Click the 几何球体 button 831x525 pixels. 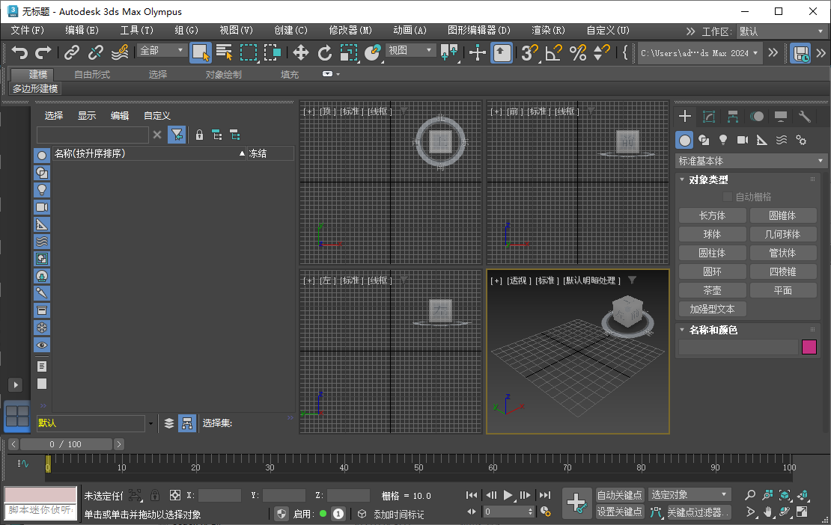point(783,234)
